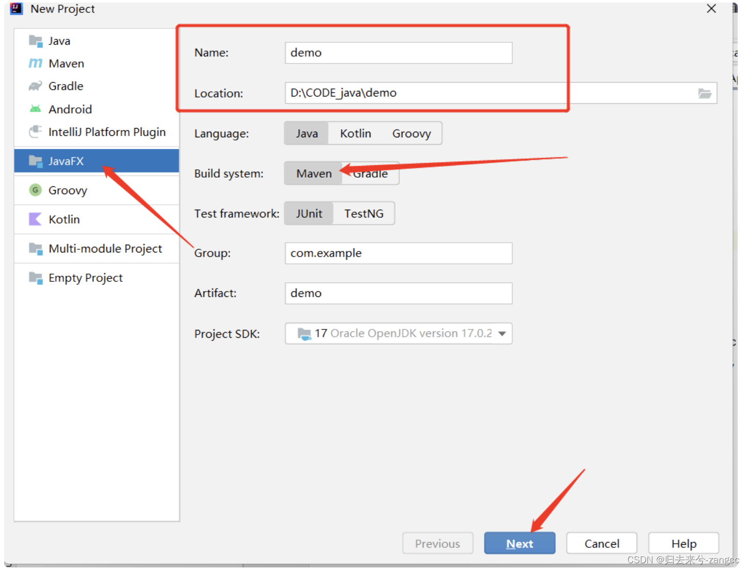Click the IntelliJ Platform Plugin icon

tap(36, 132)
